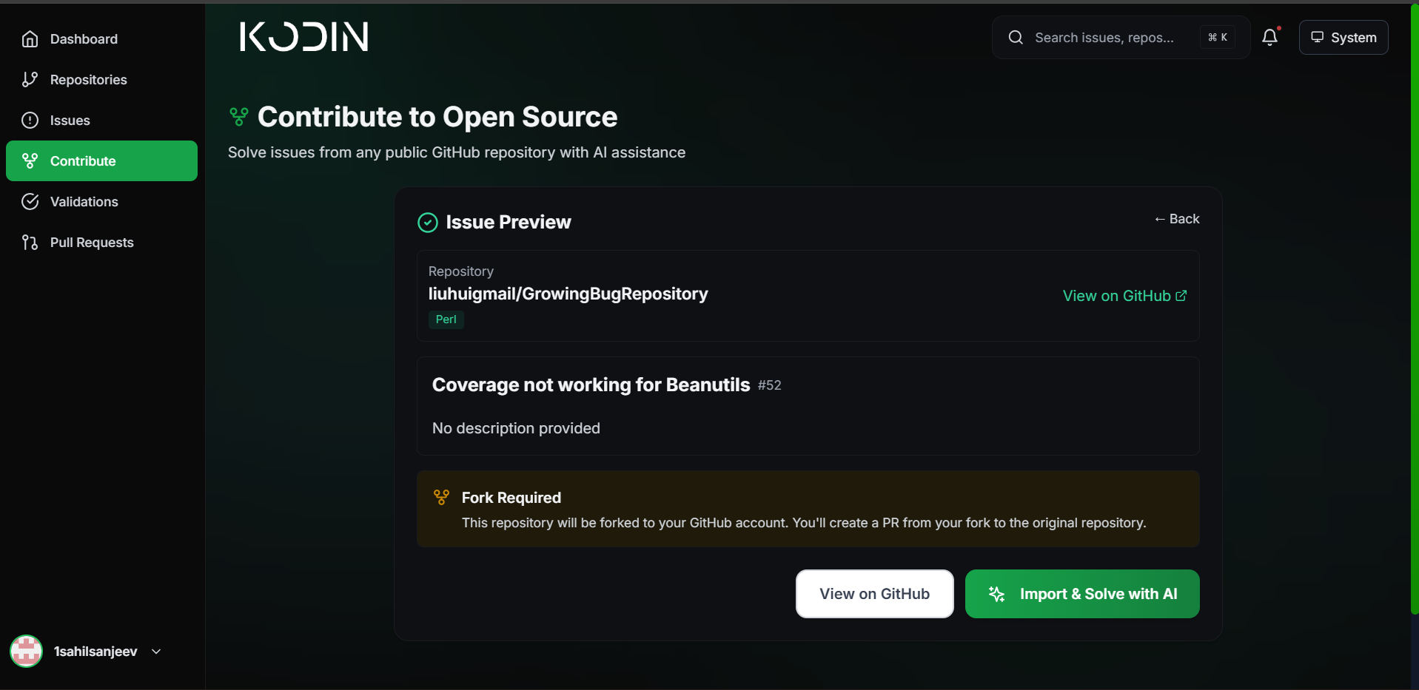
Task: Click the KODIN logo
Action: (x=303, y=36)
